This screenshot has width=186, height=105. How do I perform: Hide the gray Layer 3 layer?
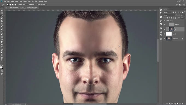(164, 24)
